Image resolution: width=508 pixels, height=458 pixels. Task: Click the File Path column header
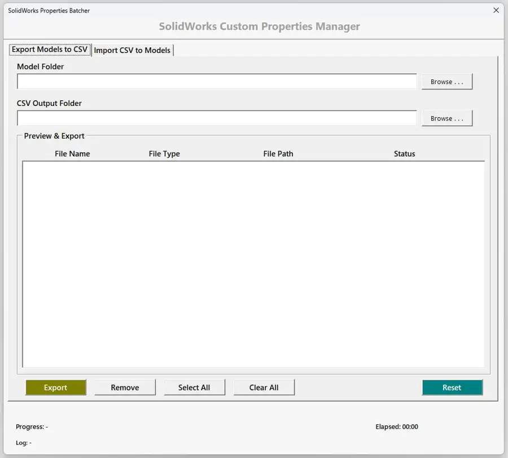(x=278, y=153)
